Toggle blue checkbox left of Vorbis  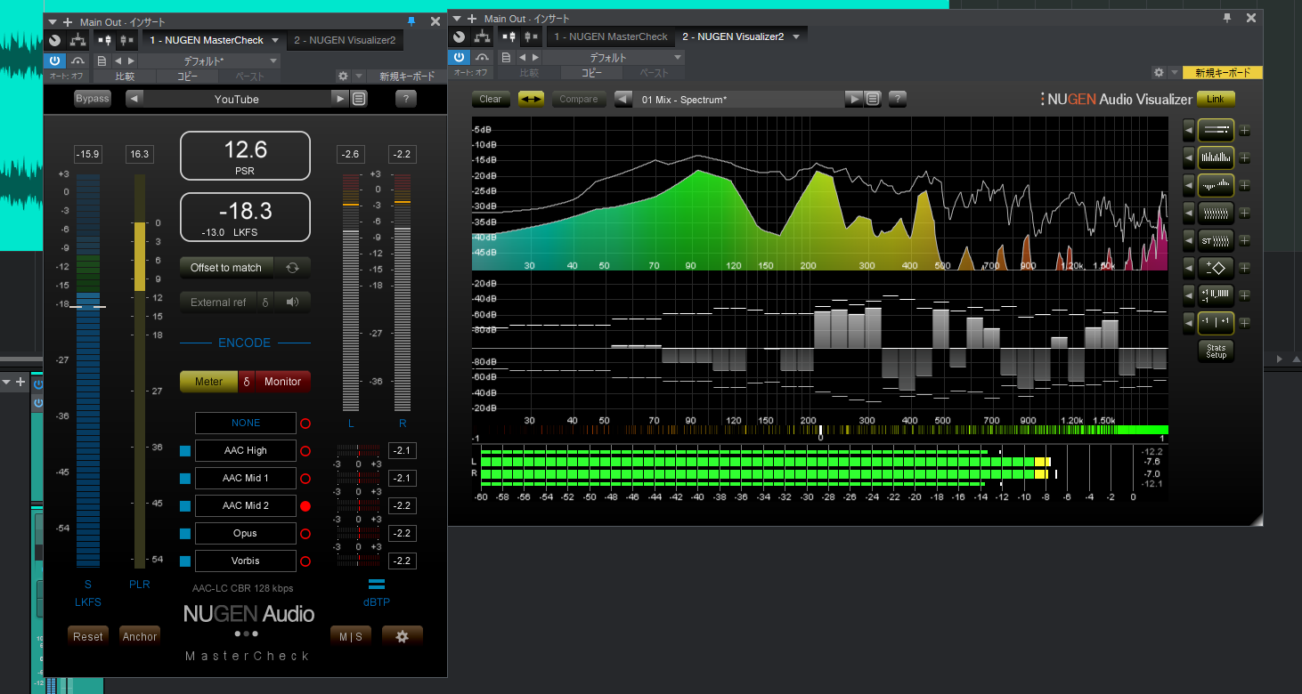pos(185,561)
